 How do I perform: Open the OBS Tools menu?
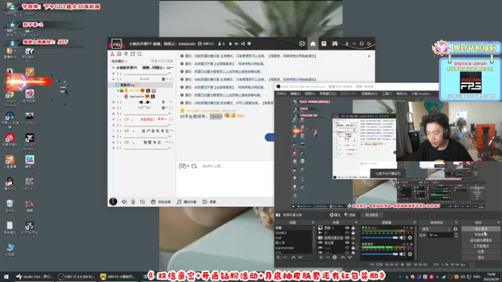(x=387, y=93)
